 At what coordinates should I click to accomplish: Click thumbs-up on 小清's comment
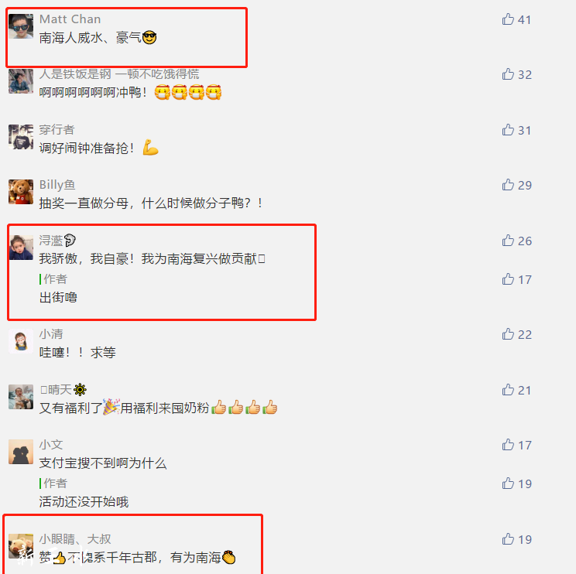coord(508,334)
